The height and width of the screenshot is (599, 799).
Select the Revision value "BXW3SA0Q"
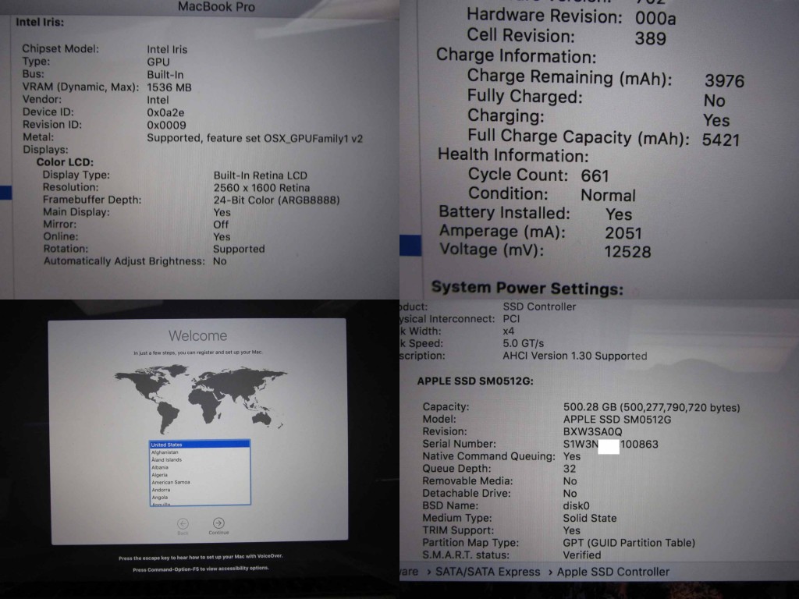[593, 432]
